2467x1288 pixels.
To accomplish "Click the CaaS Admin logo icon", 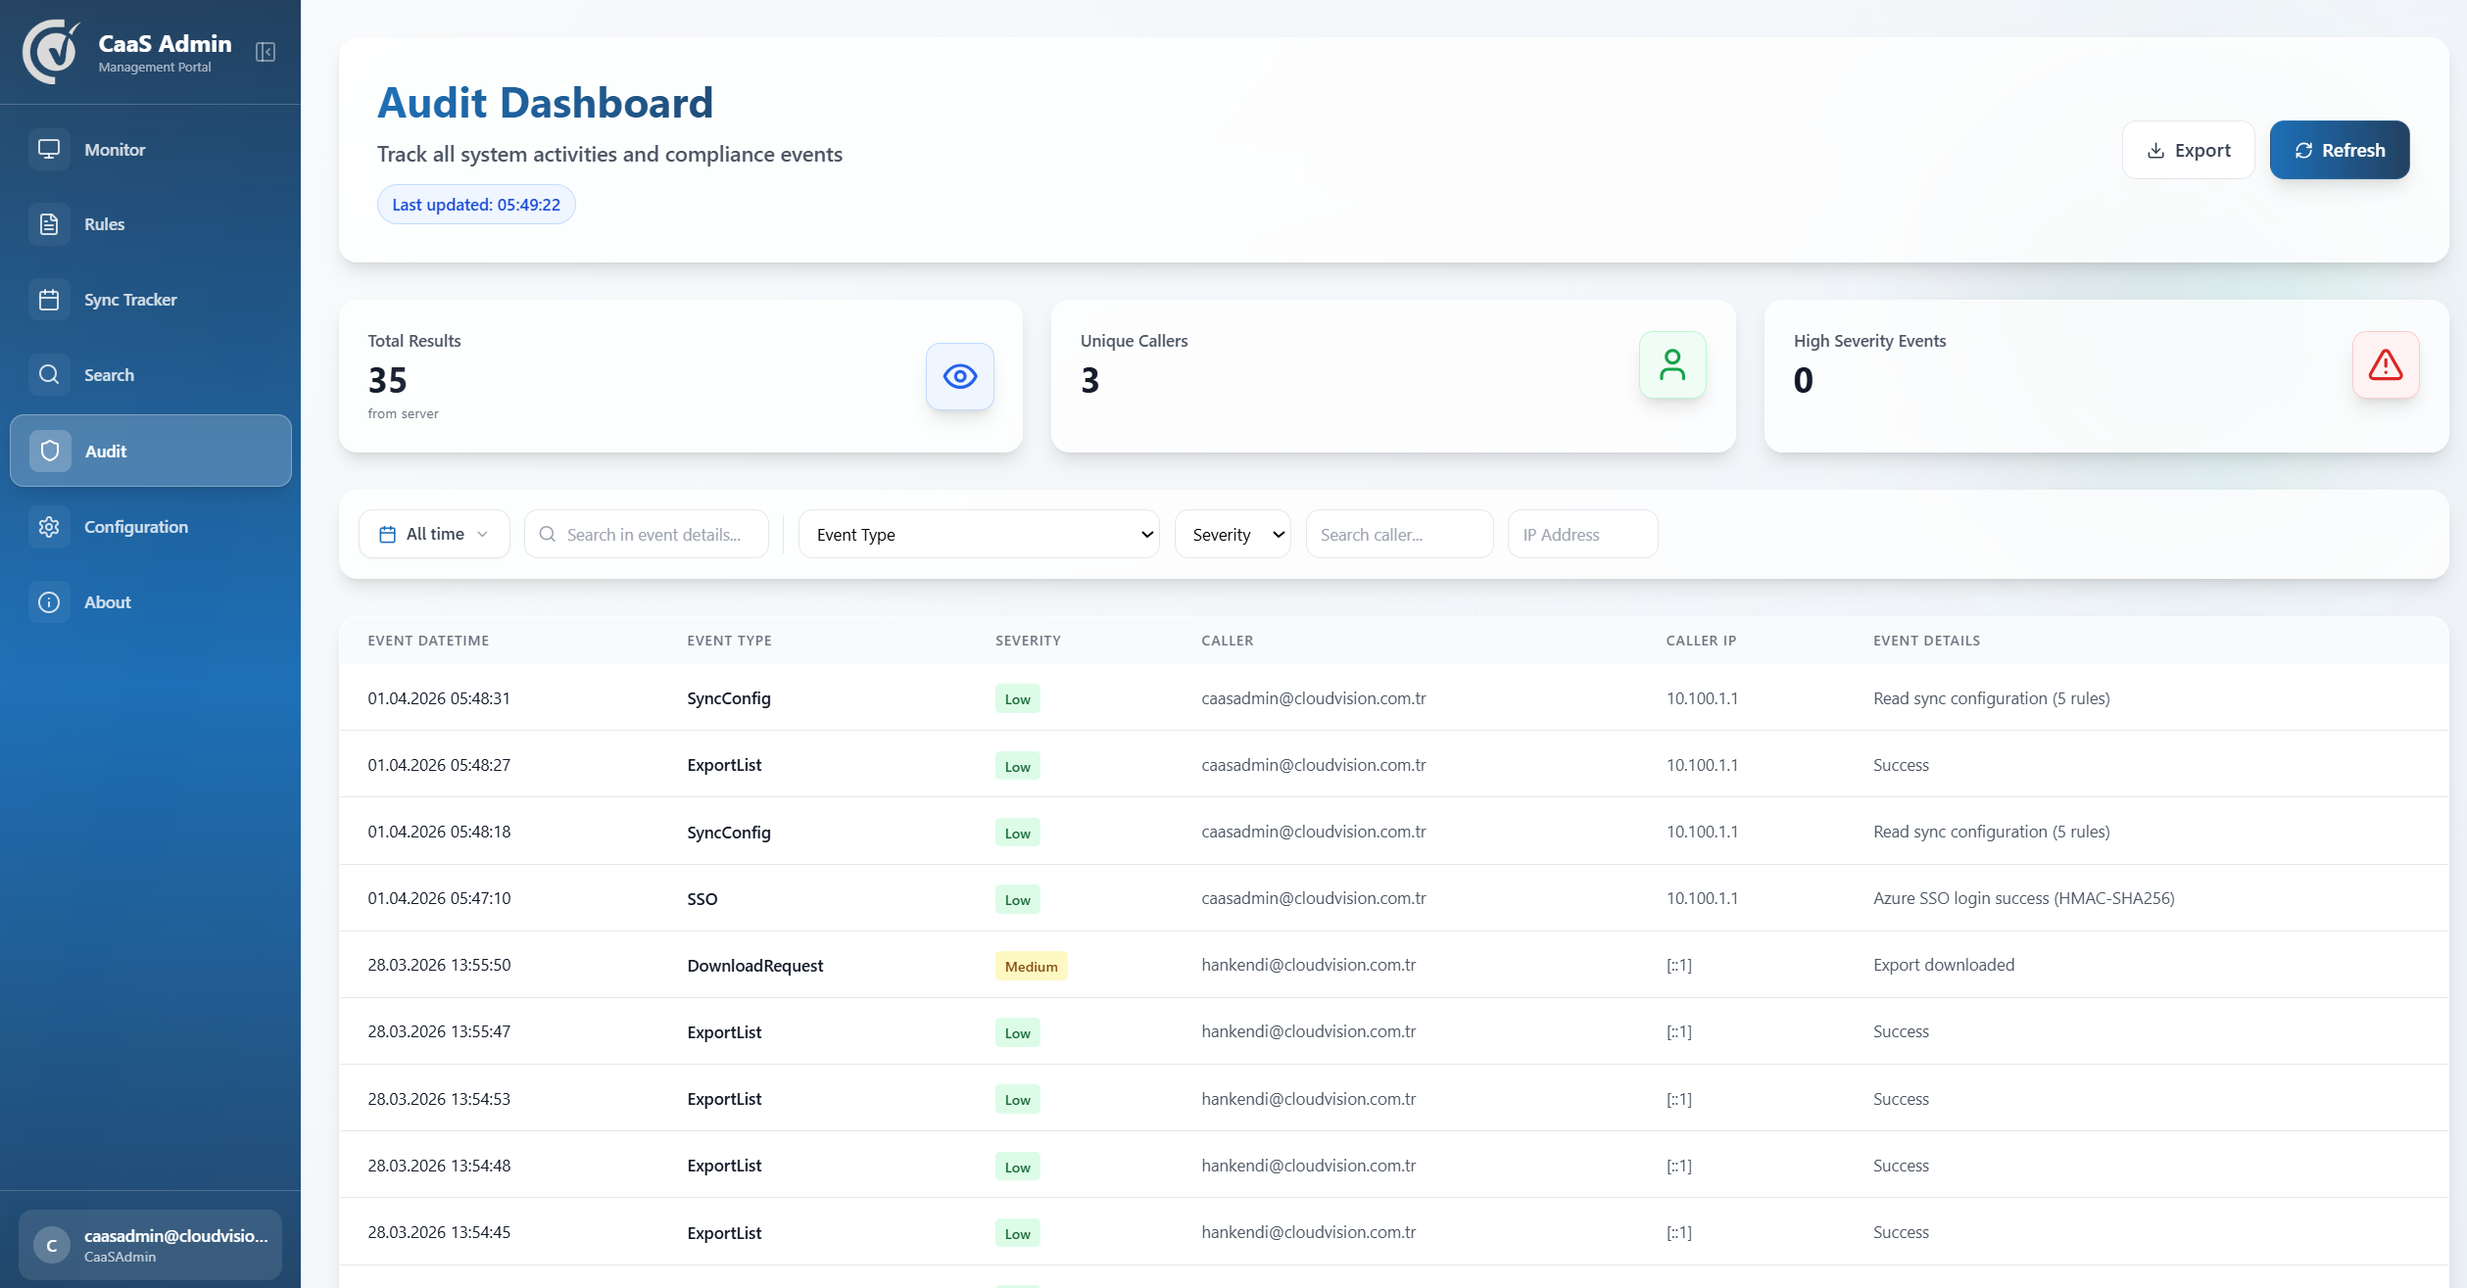I will pyautogui.click(x=50, y=52).
